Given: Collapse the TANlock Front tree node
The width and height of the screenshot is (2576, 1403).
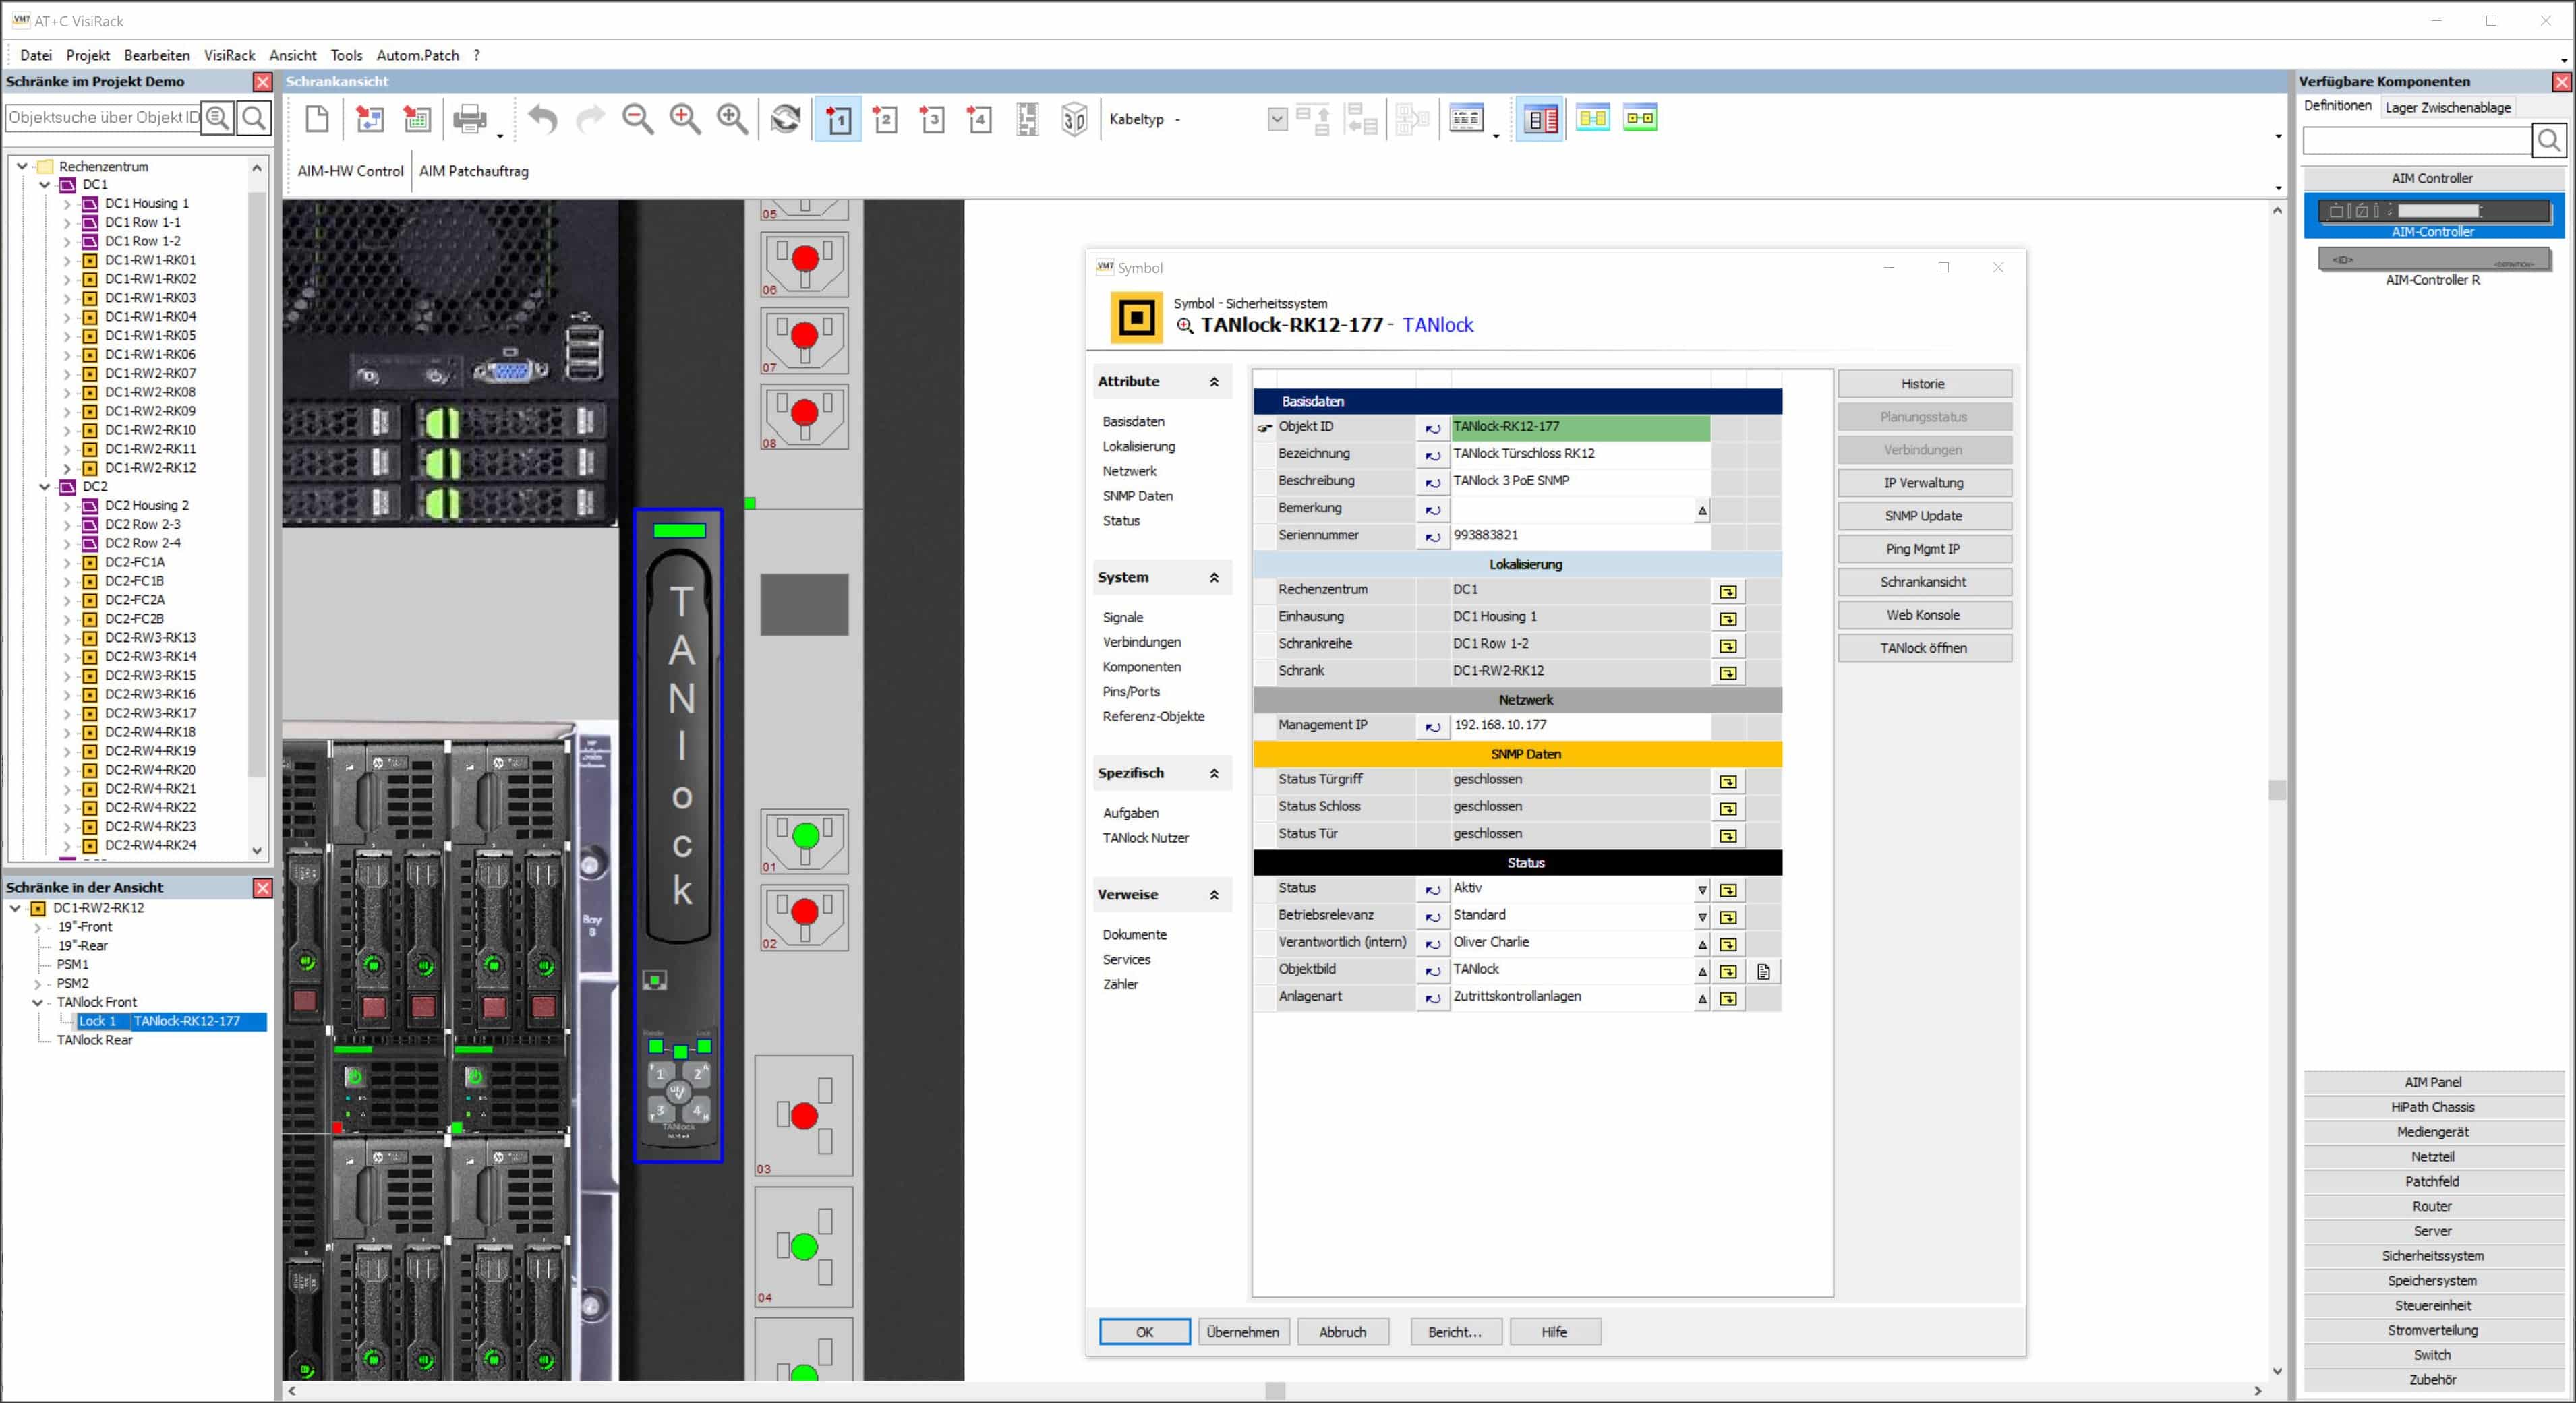Looking at the screenshot, I should tap(37, 1002).
